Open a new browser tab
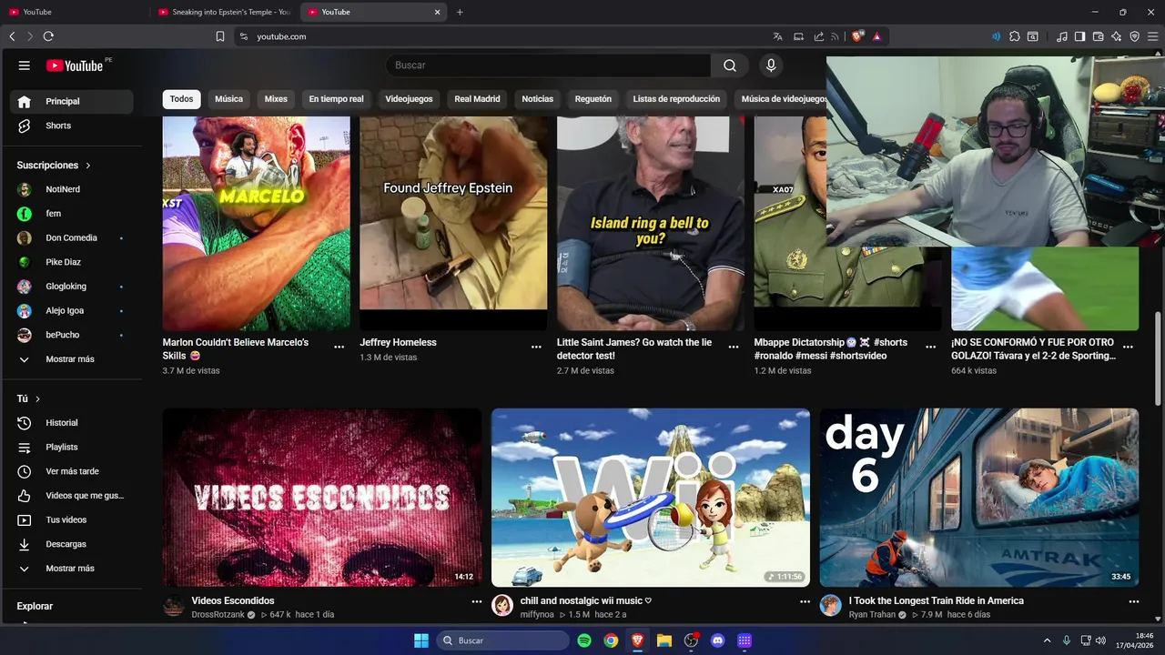 click(x=460, y=12)
